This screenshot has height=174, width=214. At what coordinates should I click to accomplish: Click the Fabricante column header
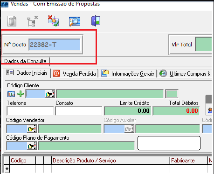[x=189, y=161]
